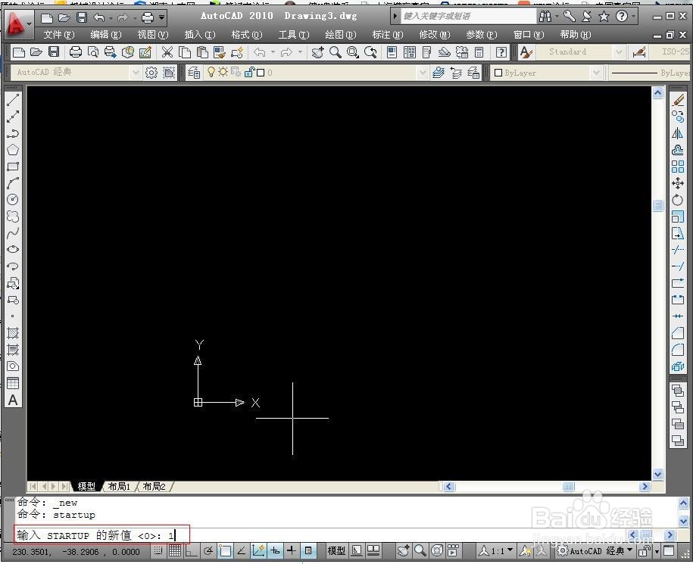
Task: Select the Array modify tool
Action: tap(678, 167)
